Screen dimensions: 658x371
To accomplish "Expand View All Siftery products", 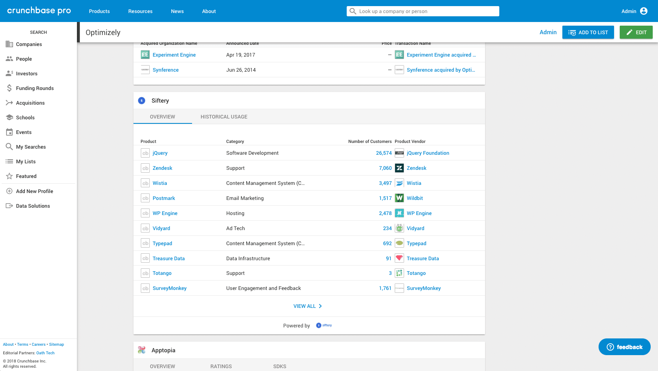I will tap(308, 306).
